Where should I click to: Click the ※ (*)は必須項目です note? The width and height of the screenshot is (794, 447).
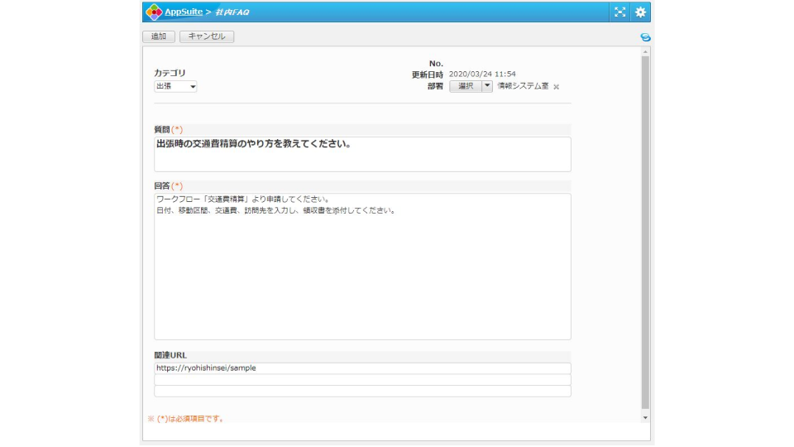point(186,419)
